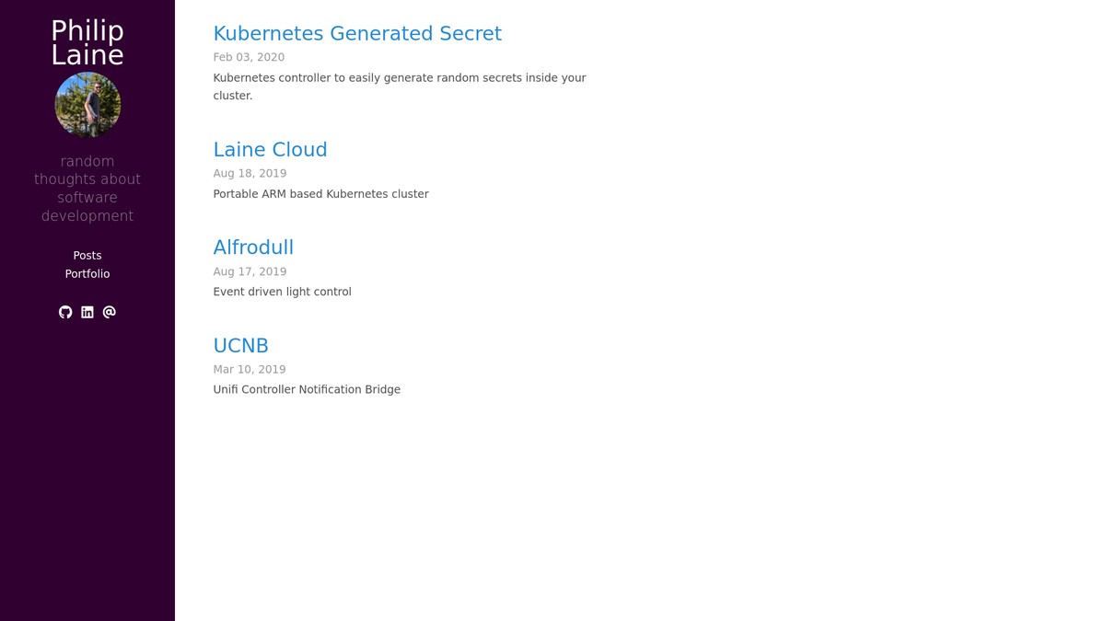Open the Alfrodull project
The height and width of the screenshot is (621, 1105).
pyautogui.click(x=253, y=247)
